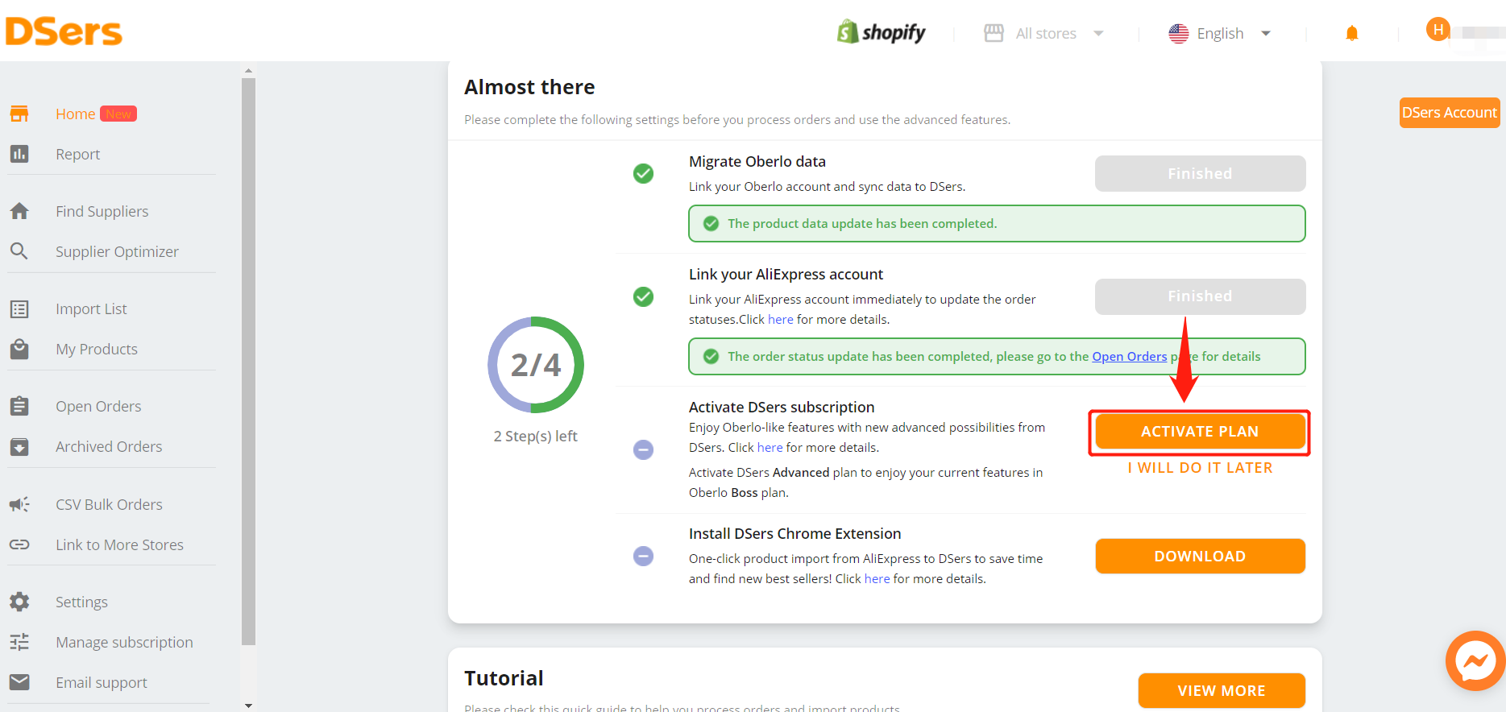Expand the English language dropdown arrow
1506x712 pixels.
point(1266,33)
